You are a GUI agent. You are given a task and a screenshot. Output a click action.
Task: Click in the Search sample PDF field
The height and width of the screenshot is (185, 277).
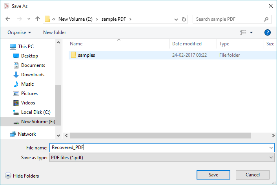(229, 19)
